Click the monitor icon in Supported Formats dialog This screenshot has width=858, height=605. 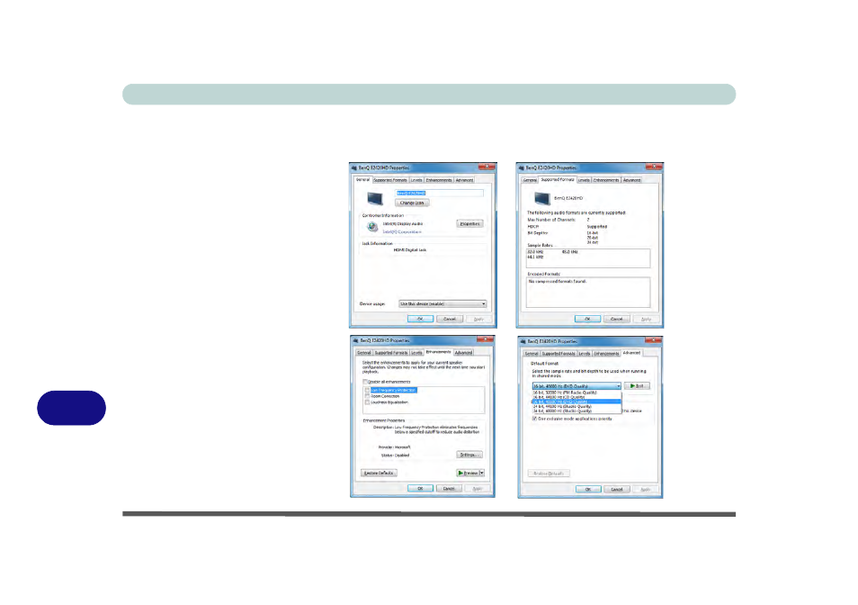(x=541, y=198)
